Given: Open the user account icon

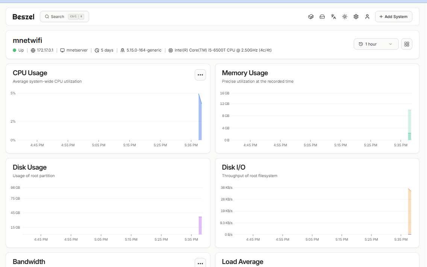Looking at the screenshot, I should [x=367, y=17].
